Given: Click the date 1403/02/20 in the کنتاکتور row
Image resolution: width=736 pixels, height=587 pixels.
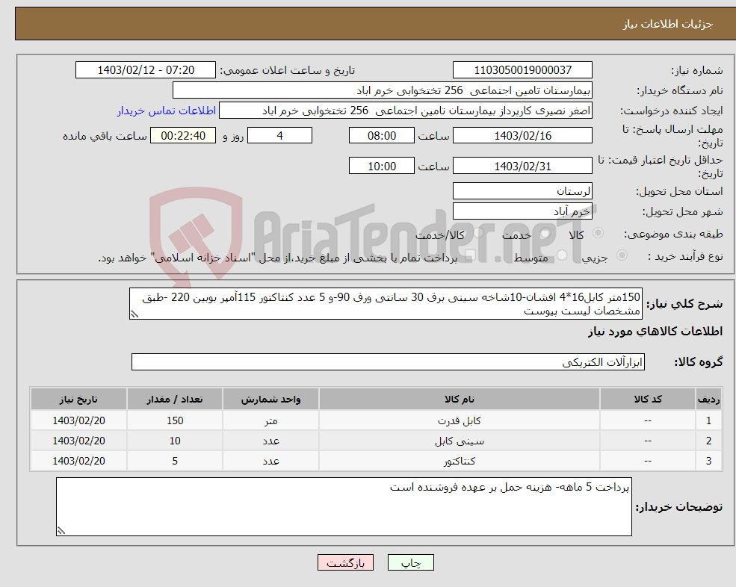Looking at the screenshot, I should point(78,462).
